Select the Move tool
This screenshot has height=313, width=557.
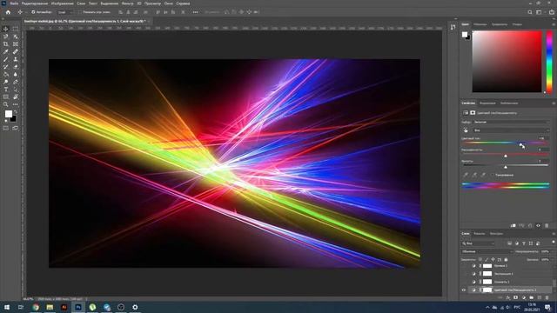(6, 29)
